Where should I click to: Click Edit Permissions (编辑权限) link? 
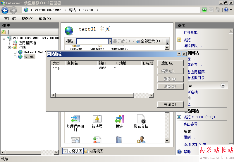coord(193,46)
